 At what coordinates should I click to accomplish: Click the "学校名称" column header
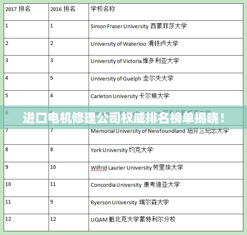[166, 12]
